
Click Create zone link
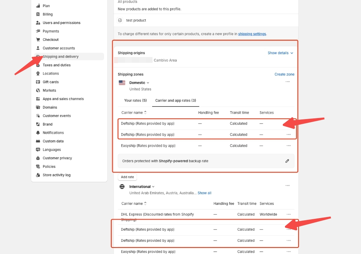click(x=284, y=74)
